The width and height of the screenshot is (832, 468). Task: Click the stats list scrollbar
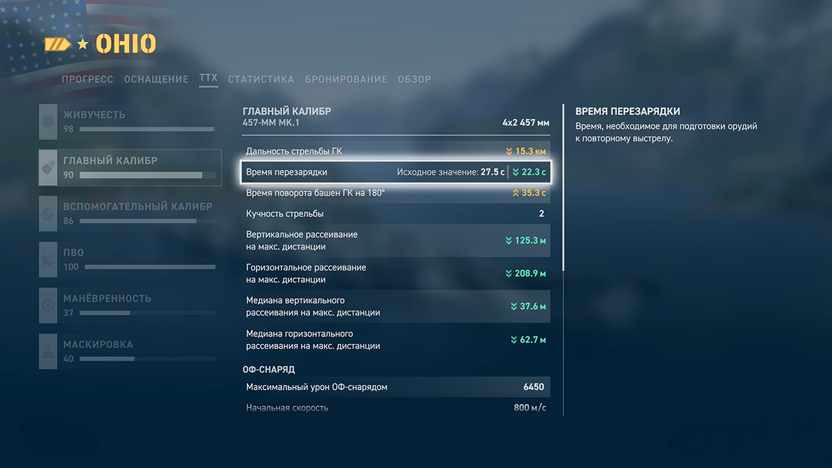coord(563,187)
